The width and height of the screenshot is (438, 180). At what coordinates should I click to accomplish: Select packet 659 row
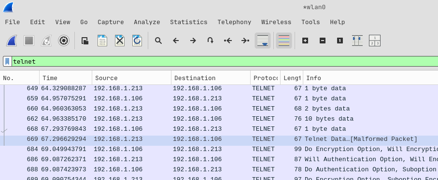click(x=219, y=98)
